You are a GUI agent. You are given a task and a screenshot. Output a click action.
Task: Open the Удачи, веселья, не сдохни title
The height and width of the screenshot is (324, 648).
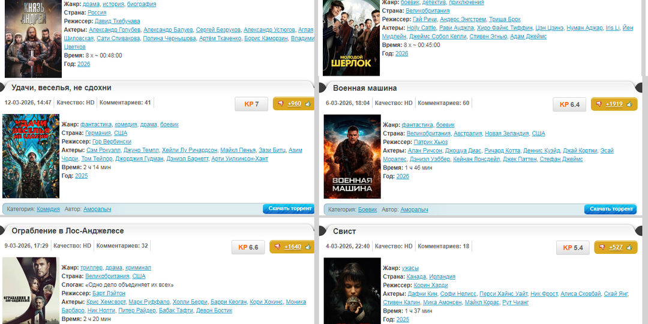(62, 88)
